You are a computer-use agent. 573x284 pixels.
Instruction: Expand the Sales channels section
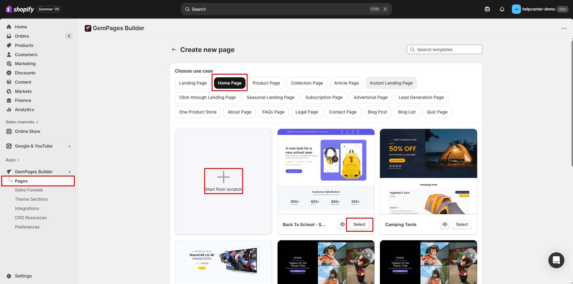(x=22, y=122)
